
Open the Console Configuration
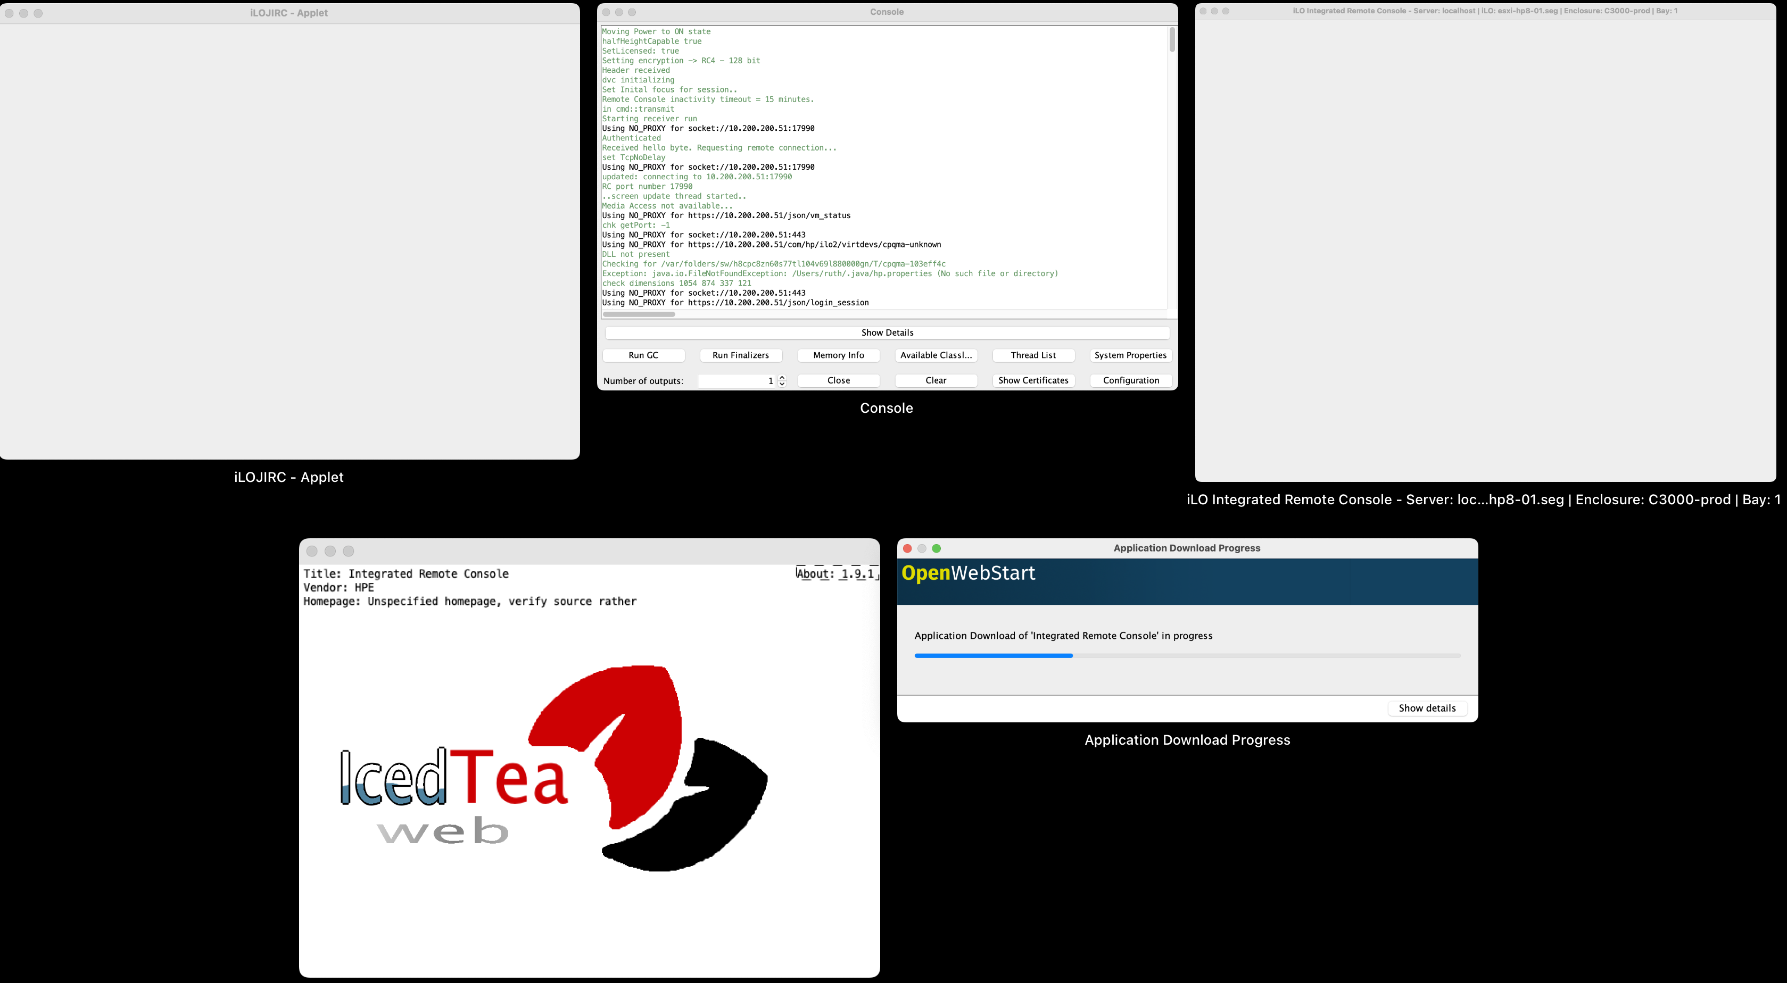[1131, 380]
